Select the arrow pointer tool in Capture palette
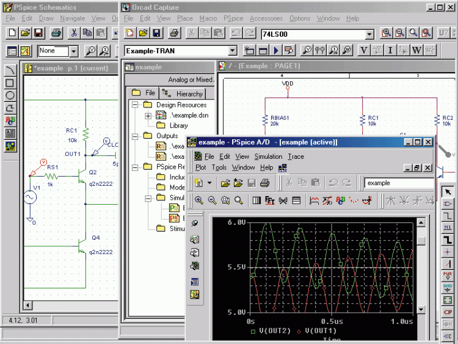 click(x=448, y=192)
